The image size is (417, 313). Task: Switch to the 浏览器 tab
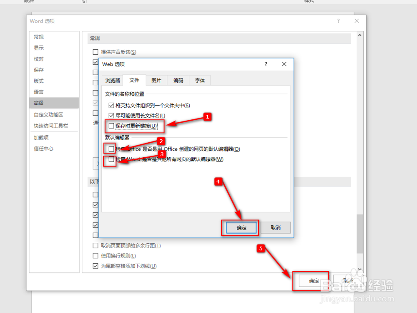point(112,80)
